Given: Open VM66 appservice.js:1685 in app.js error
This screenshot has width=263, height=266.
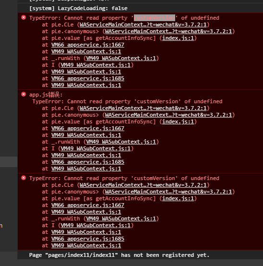Looking at the screenshot, I should 88,162.
